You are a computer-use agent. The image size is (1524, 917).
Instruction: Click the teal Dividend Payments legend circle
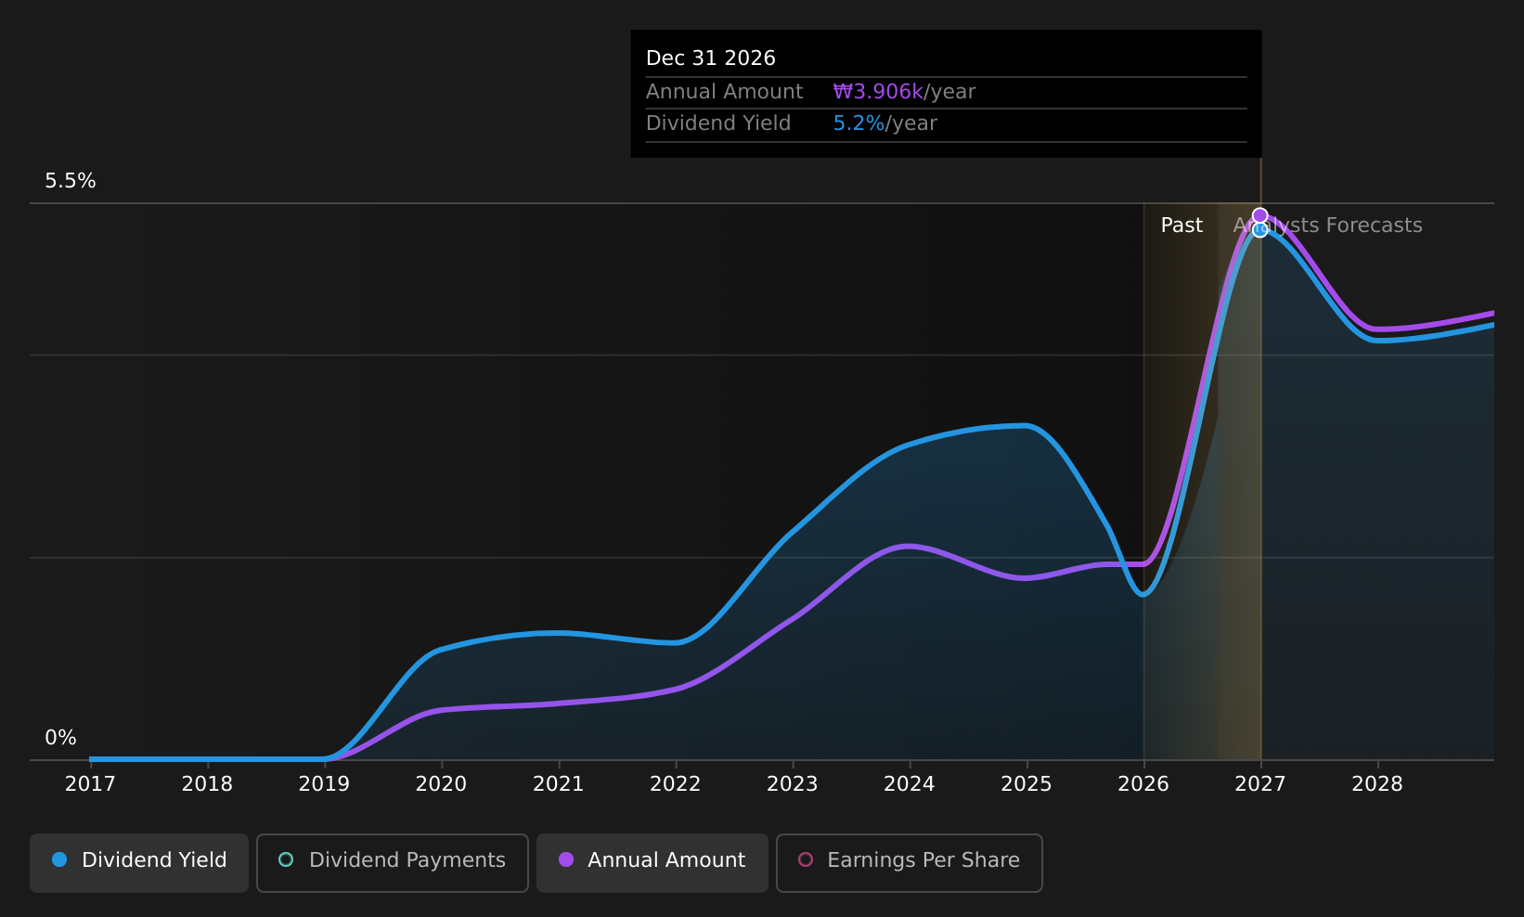pyautogui.click(x=286, y=859)
